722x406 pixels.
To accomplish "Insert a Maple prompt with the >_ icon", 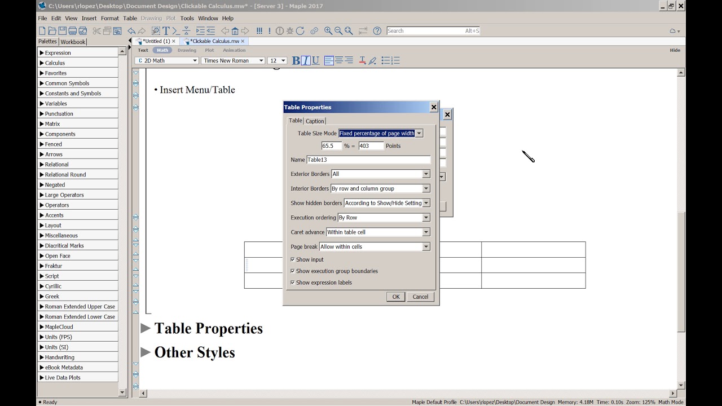I will click(x=176, y=31).
